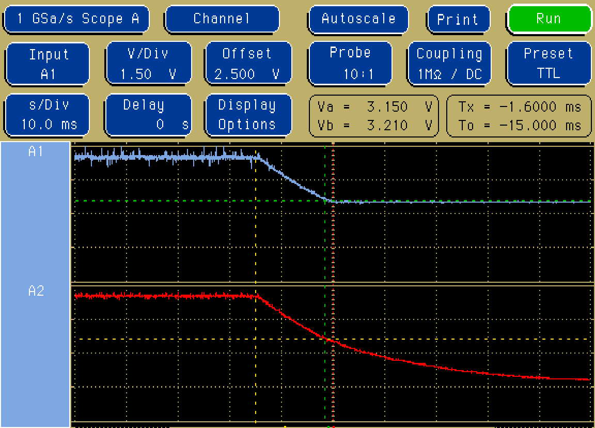Open the 1 GSa/s Scope A menu
595x428 pixels.
click(x=76, y=19)
